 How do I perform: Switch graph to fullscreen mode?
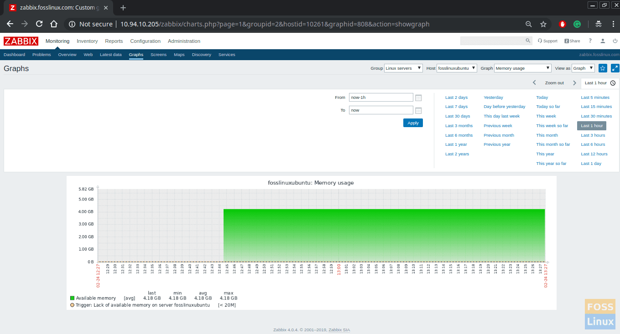tap(615, 68)
